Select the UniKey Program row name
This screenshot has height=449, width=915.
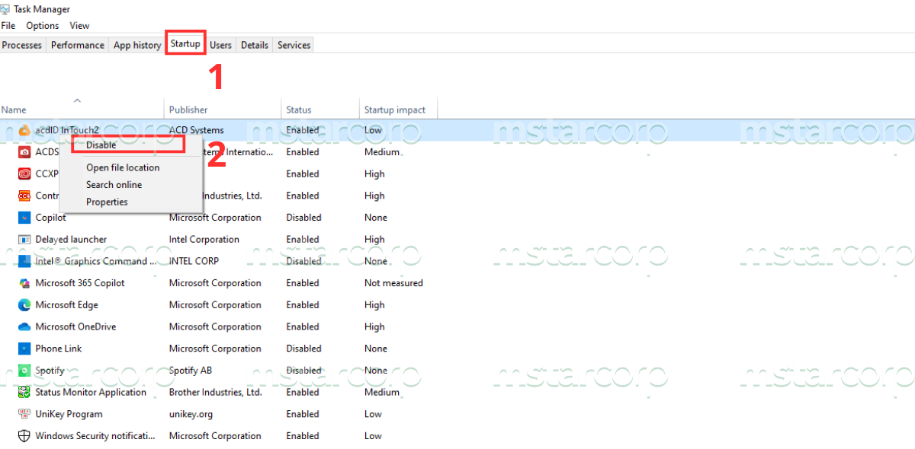coord(69,415)
